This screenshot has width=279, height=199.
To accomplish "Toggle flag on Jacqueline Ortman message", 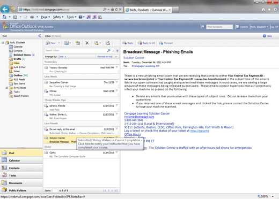I will click(x=117, y=82).
